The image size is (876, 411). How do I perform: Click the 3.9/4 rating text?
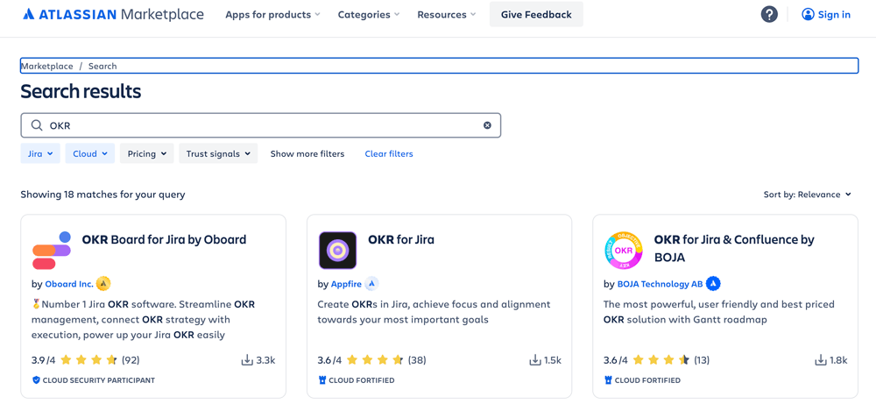point(44,360)
